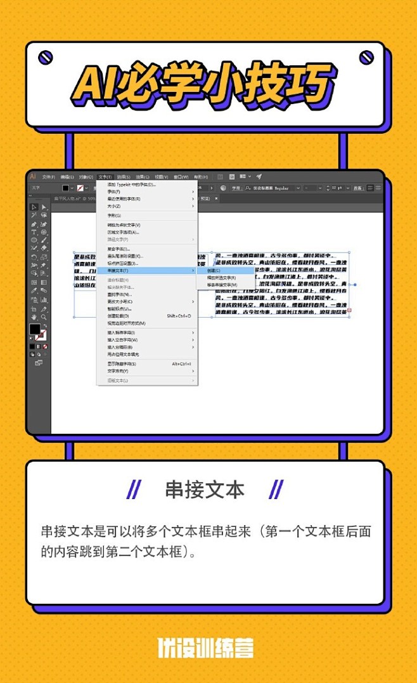Open the font family dropdown arrow
The height and width of the screenshot is (683, 417).
click(x=298, y=188)
